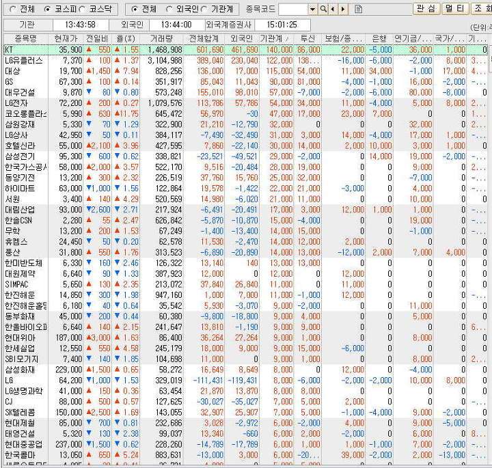Image resolution: width=492 pixels, height=468 pixels.
Task: Select the 한솔CSN stock name
Action: [18, 221]
